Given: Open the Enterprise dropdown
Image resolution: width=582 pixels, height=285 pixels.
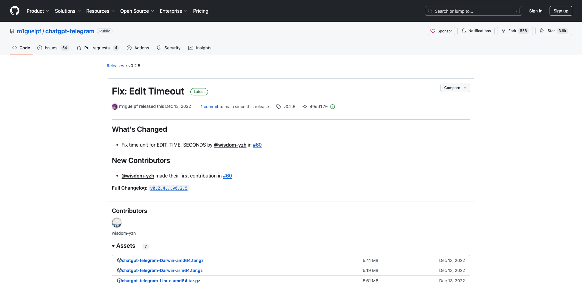Looking at the screenshot, I should pyautogui.click(x=174, y=11).
